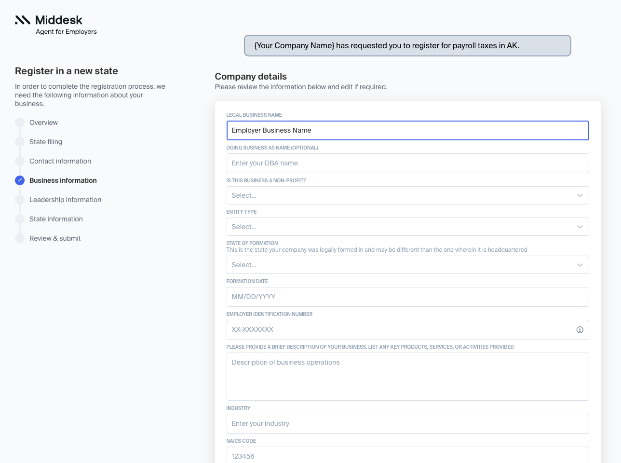Click the Business information checkmark step icon
Viewport: 621px width, 463px height.
pos(20,180)
